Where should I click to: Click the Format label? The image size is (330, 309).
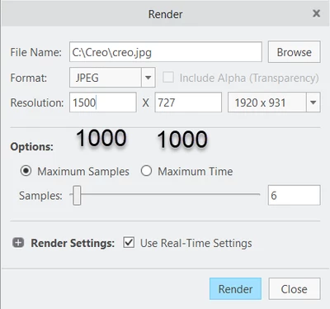tap(29, 78)
